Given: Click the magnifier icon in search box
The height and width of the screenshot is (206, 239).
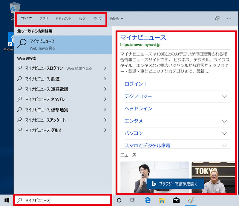Looking at the screenshot, I should pos(19,200).
